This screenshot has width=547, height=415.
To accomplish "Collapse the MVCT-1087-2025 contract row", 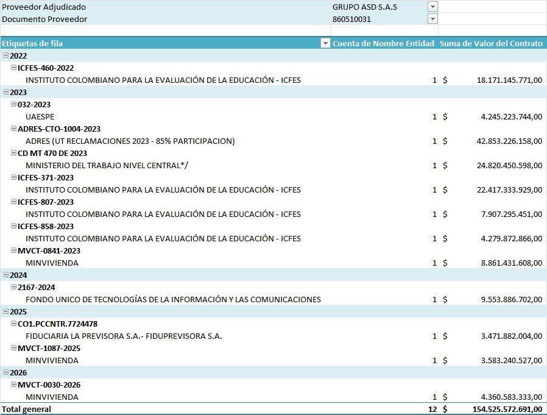I will (13, 347).
